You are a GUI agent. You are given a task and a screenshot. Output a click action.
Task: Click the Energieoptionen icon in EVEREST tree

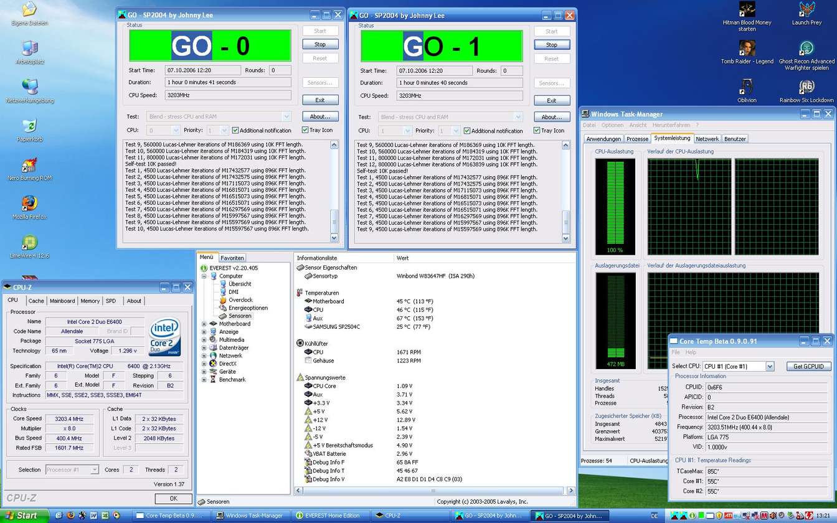224,308
